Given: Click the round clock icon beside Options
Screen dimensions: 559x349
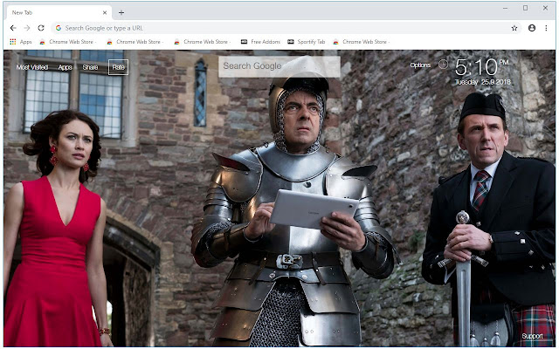Looking at the screenshot, I should tap(443, 65).
